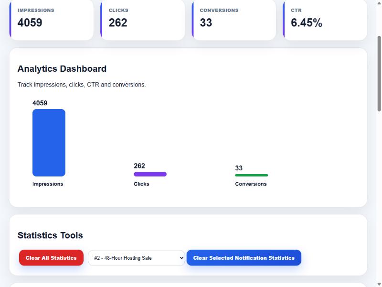Open the notification selection dropdown
The width and height of the screenshot is (382, 287).
[x=136, y=258]
